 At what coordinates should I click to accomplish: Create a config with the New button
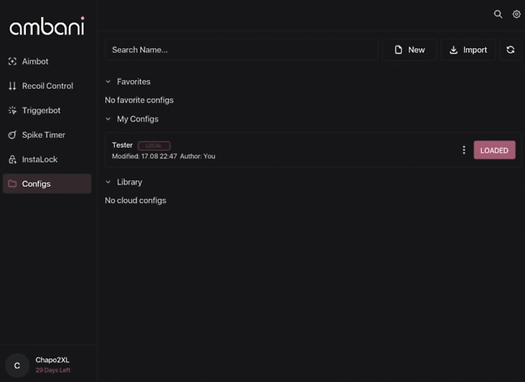pyautogui.click(x=409, y=50)
